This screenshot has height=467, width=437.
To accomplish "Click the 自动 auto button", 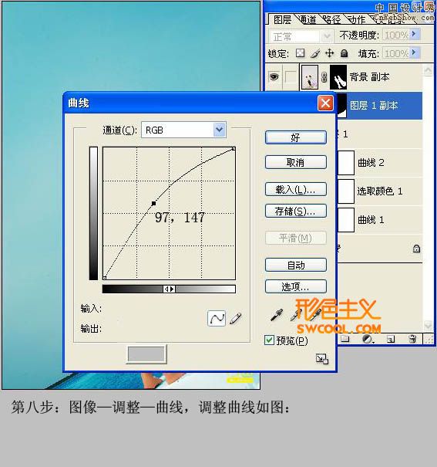I will click(295, 265).
